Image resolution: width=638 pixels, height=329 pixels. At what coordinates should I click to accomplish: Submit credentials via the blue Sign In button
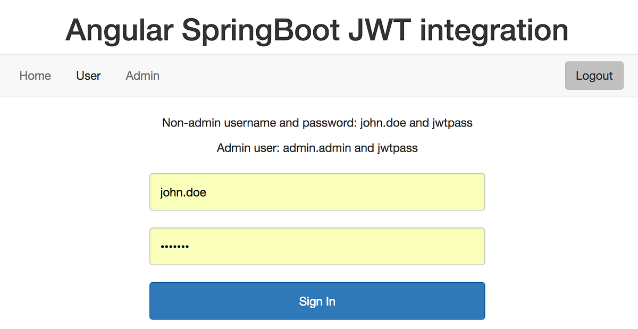(x=317, y=301)
